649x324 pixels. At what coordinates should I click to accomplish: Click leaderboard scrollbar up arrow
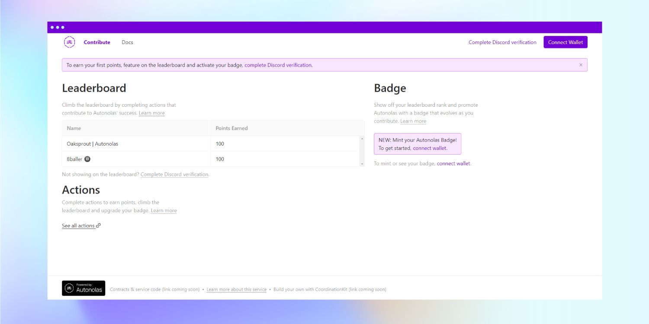362,138
